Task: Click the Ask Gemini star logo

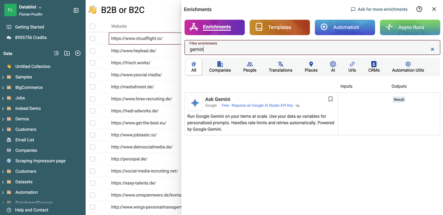Action: click(195, 103)
